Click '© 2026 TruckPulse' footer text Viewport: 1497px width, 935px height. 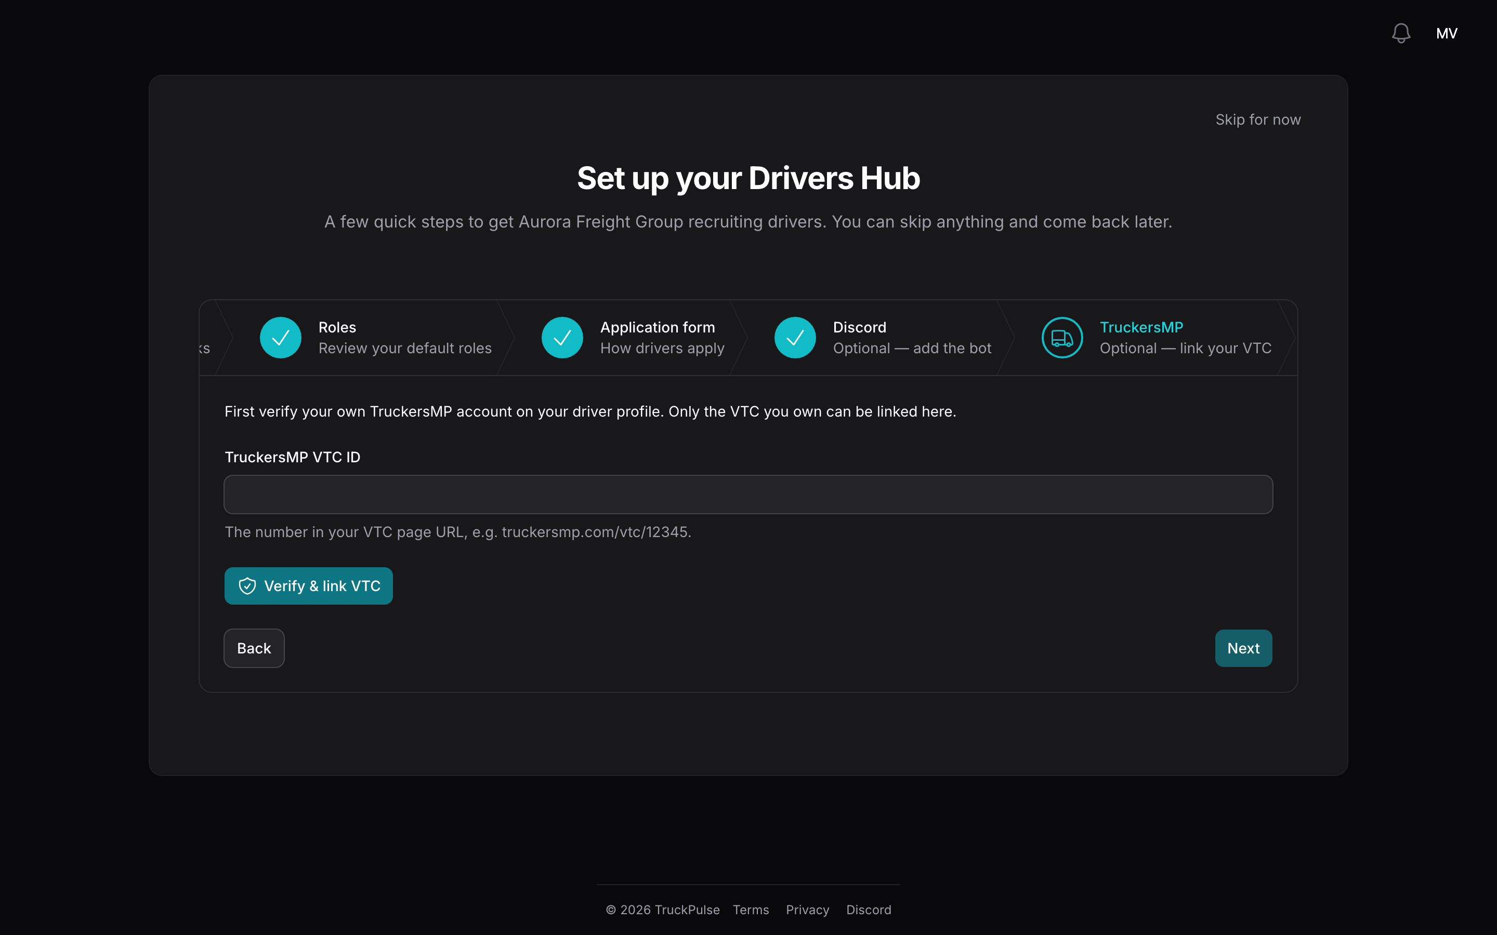pos(663,910)
